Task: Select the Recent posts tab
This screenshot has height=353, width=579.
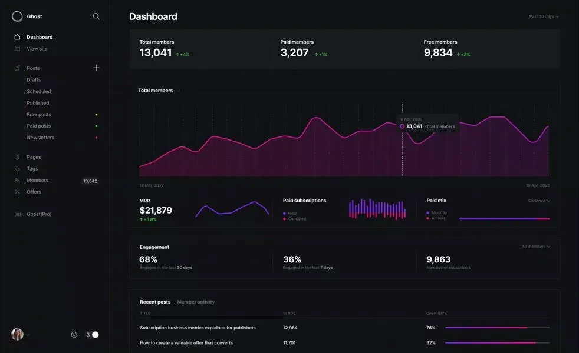Action: click(155, 302)
